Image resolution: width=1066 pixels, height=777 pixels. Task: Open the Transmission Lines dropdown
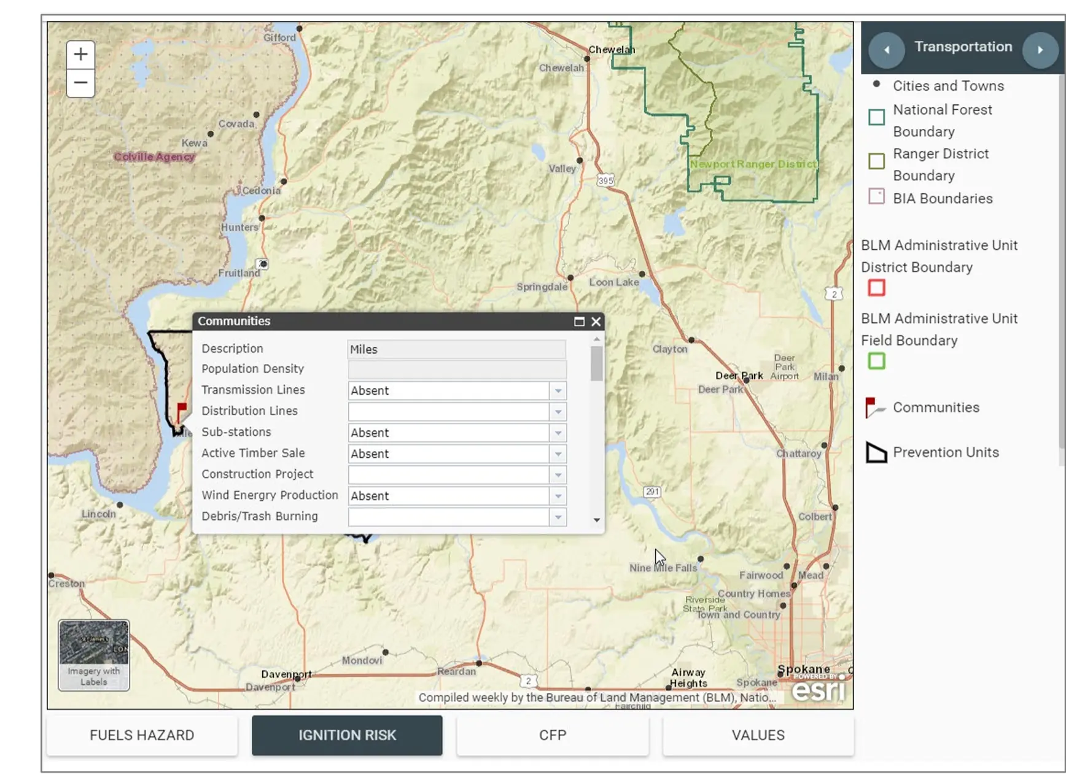tap(557, 390)
